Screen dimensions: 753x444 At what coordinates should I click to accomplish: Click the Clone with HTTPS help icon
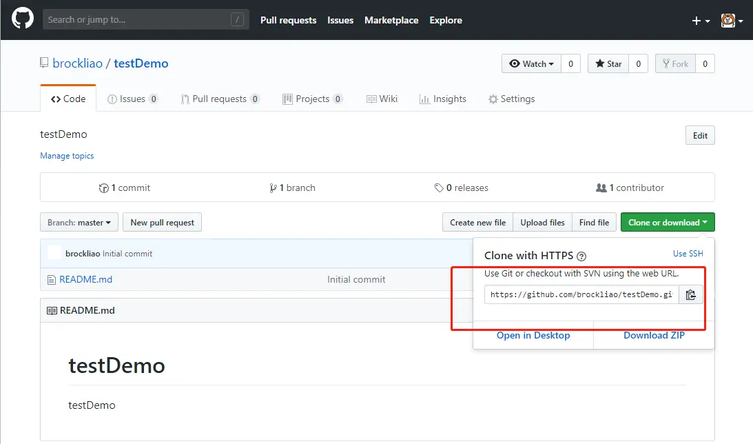(x=581, y=256)
